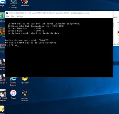Click the 86Box title bar text
Image resolution: width=119 pixels, height=114 pixels.
(49, 13)
